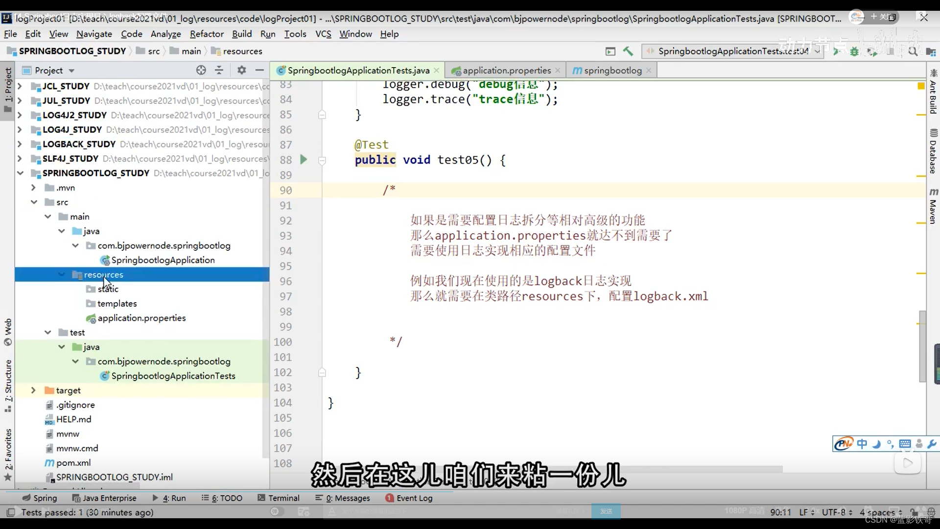Screen dimensions: 940x529
Task: Toggle IME moon half-width mode
Action: point(876,444)
